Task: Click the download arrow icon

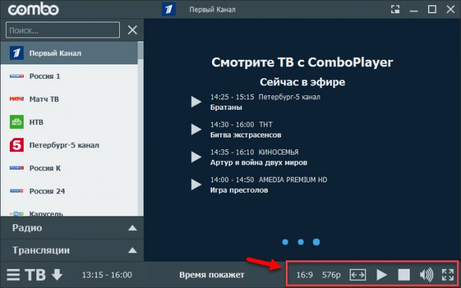Action: point(57,275)
